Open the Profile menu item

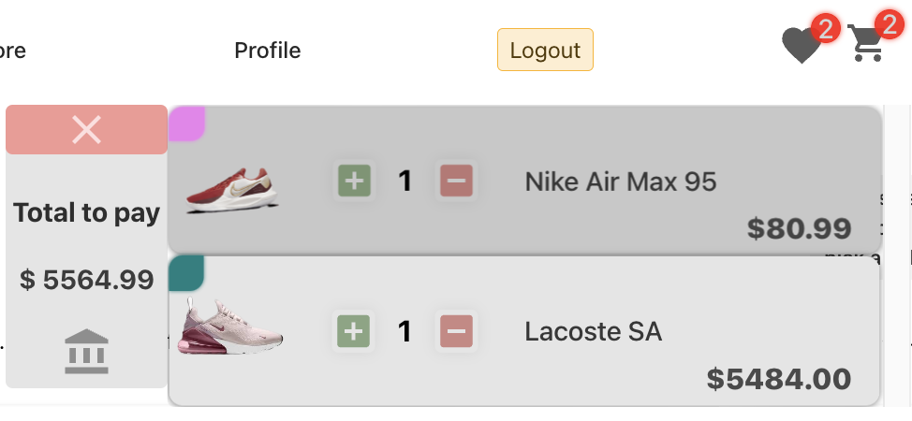click(x=268, y=50)
